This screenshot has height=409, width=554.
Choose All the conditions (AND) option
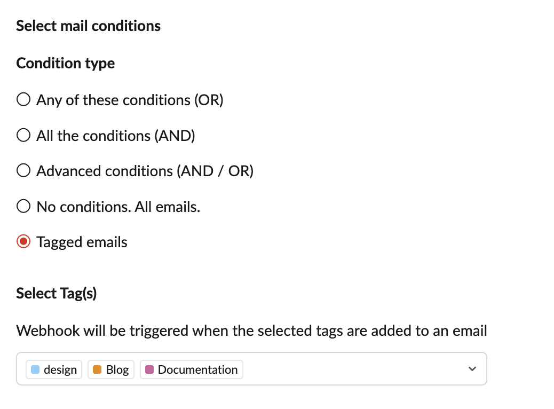(x=23, y=135)
